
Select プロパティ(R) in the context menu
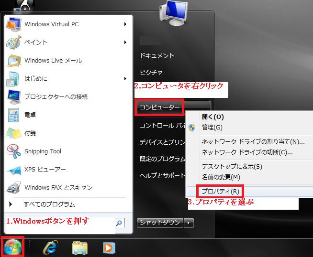pos(221,191)
